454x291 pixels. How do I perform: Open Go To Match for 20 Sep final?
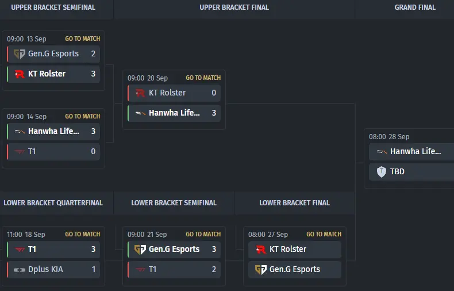click(203, 78)
